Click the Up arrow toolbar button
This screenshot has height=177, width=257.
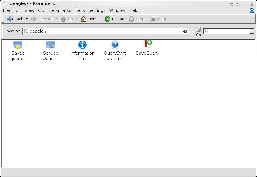click(67, 19)
